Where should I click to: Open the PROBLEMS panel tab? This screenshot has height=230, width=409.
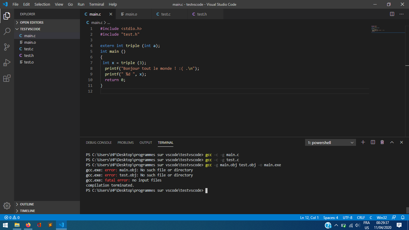click(125, 143)
